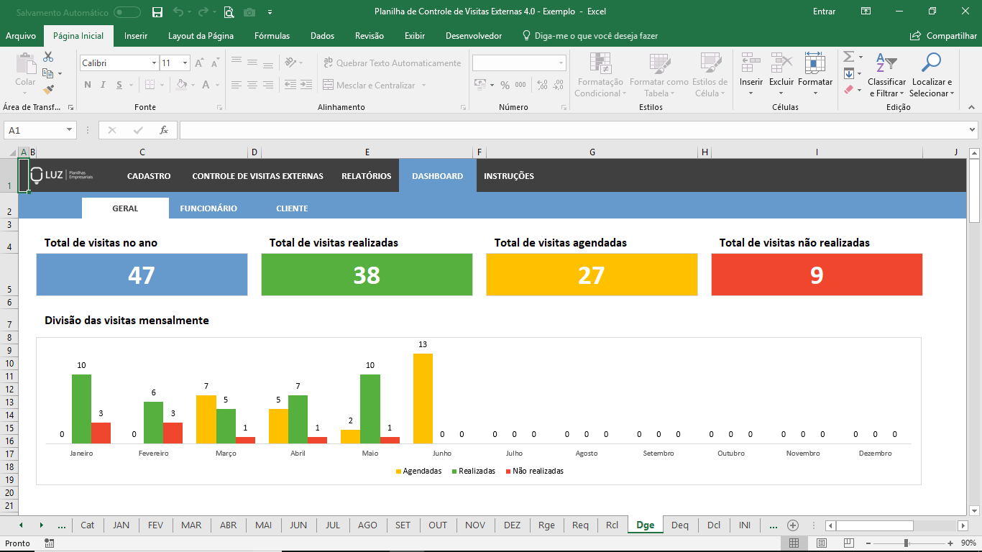Screen dimensions: 982x552
Task: Click the zoom slider handle in status bar
Action: [906, 543]
